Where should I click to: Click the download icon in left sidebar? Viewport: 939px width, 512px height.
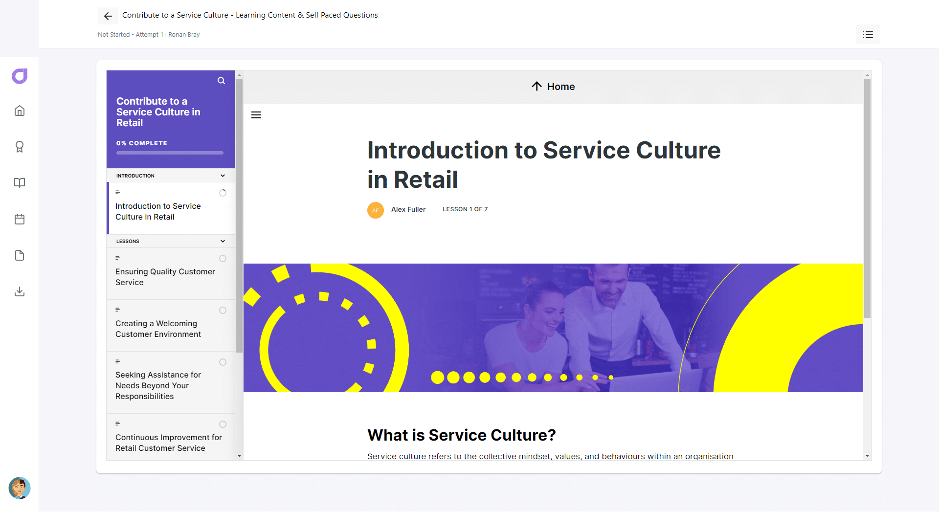tap(20, 291)
